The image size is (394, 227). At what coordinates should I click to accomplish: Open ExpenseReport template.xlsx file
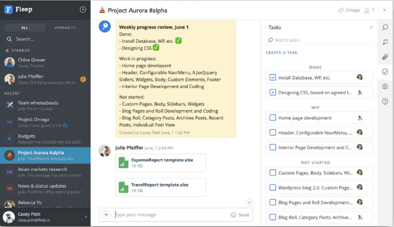(x=160, y=163)
